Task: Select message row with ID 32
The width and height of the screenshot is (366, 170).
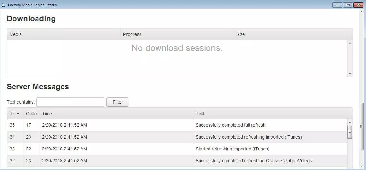Action: pyautogui.click(x=177, y=161)
